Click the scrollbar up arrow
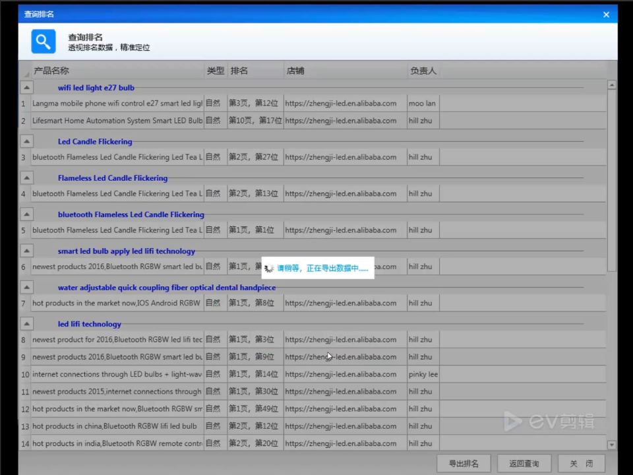Viewport: 633px width, 475px height. coord(612,85)
